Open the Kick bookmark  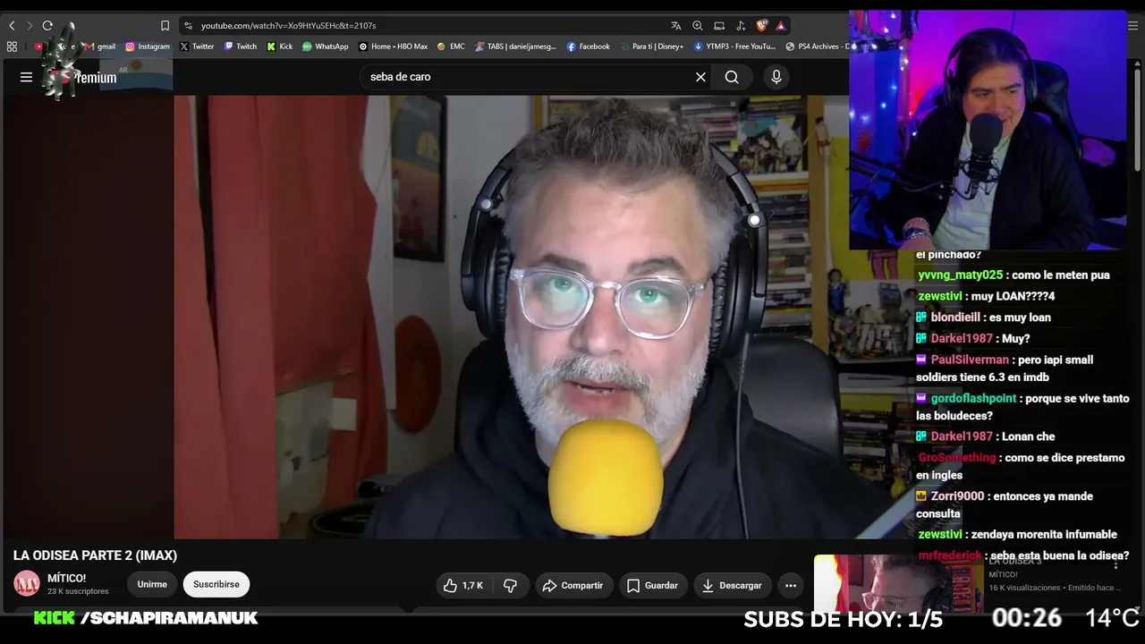click(280, 47)
